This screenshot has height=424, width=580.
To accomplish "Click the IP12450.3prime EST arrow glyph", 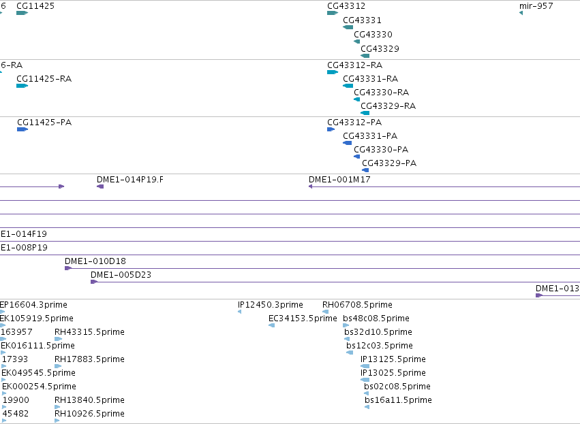I will pyautogui.click(x=239, y=312).
